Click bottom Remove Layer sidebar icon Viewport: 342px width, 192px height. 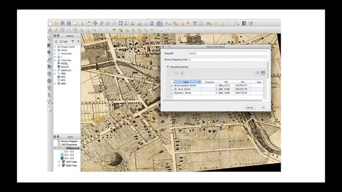50,110
